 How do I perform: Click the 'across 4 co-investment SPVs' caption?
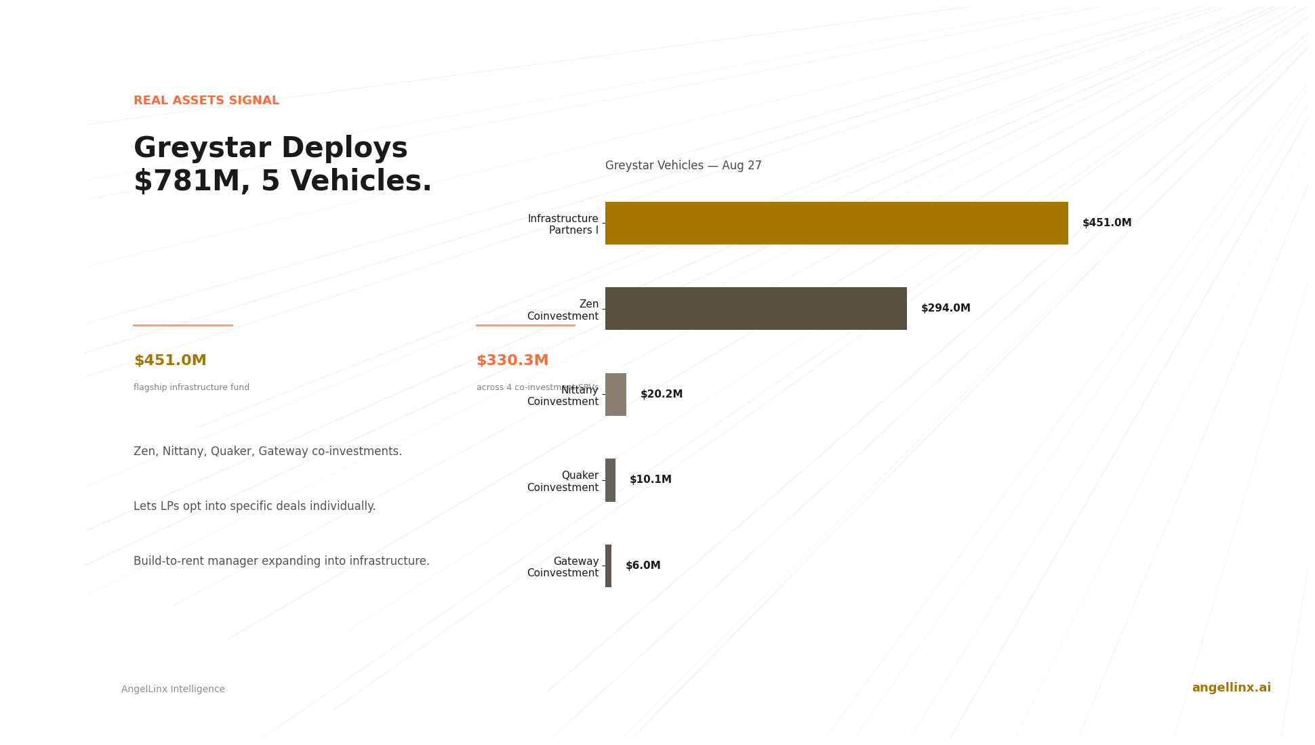pyautogui.click(x=538, y=387)
